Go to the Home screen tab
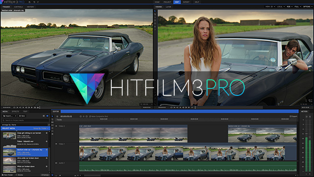The width and height of the screenshot is (314, 177). click(x=157, y=2)
